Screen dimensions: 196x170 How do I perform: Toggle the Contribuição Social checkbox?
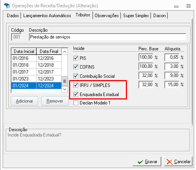pos(76,76)
